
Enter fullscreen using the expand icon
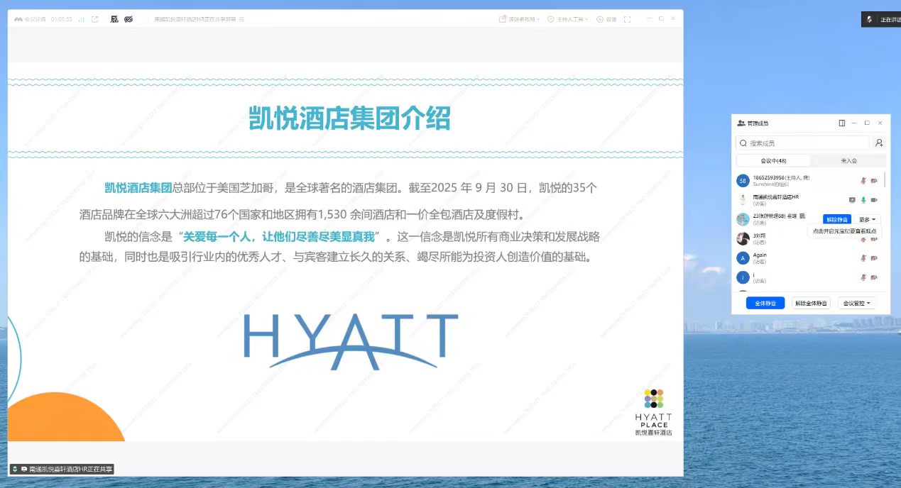click(x=627, y=19)
